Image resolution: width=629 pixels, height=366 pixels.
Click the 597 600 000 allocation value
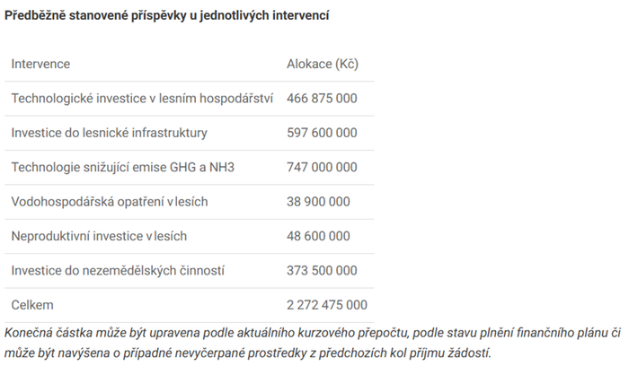[x=322, y=133]
